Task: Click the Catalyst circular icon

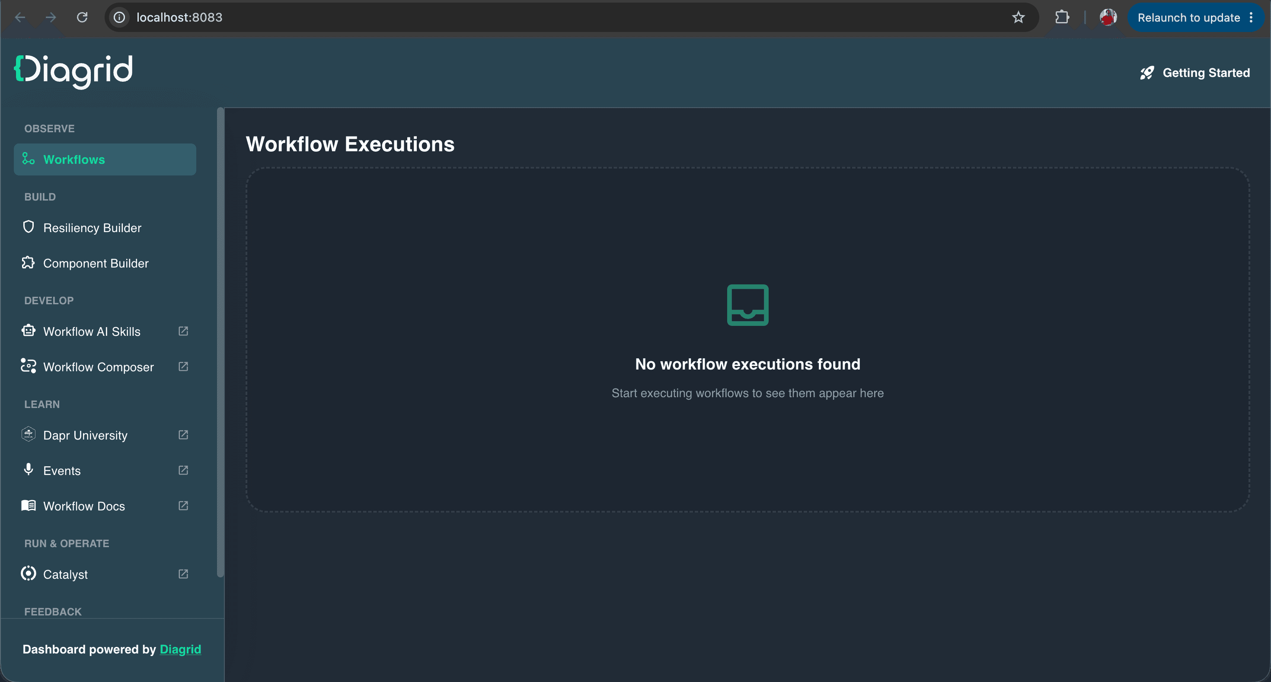Action: [28, 574]
